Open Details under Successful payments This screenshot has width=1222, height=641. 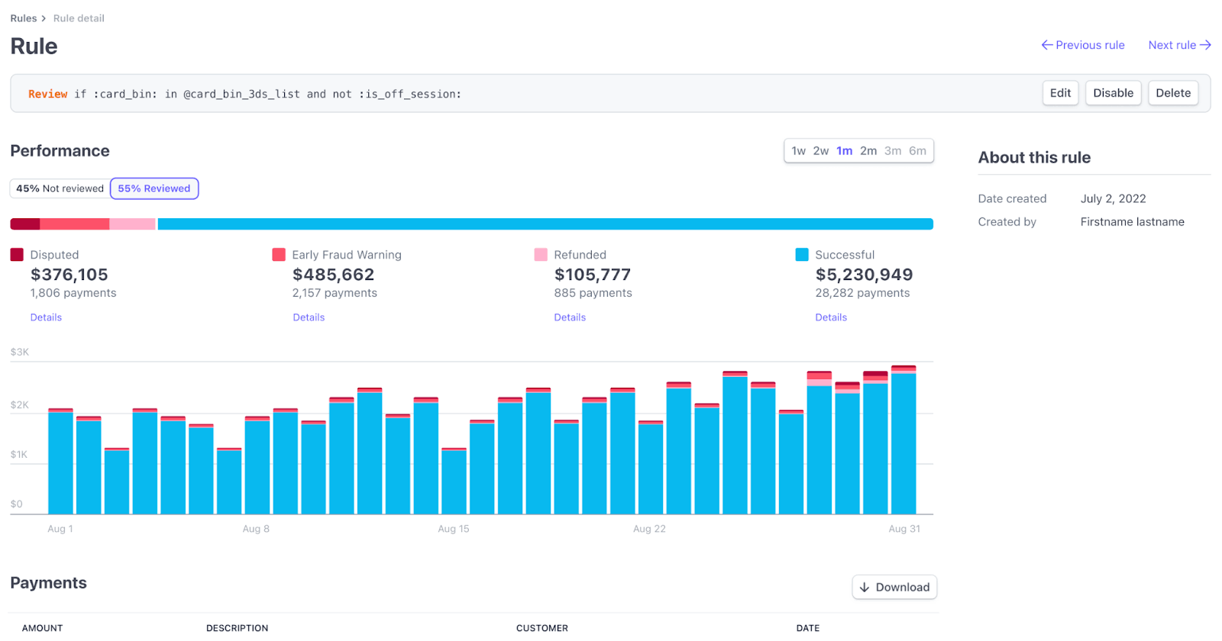[831, 317]
